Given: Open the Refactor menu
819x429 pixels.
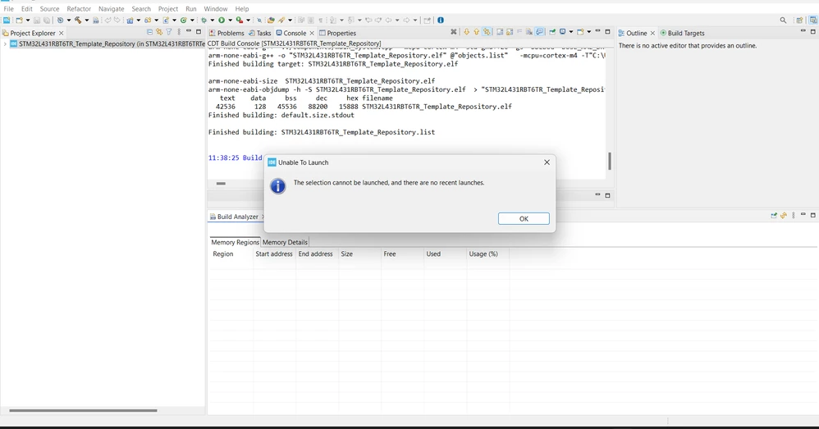Looking at the screenshot, I should coord(79,9).
